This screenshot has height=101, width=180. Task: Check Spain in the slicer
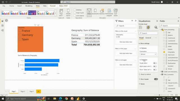(x=20, y=39)
